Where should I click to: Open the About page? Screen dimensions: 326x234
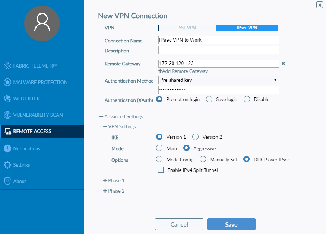[x=21, y=181]
